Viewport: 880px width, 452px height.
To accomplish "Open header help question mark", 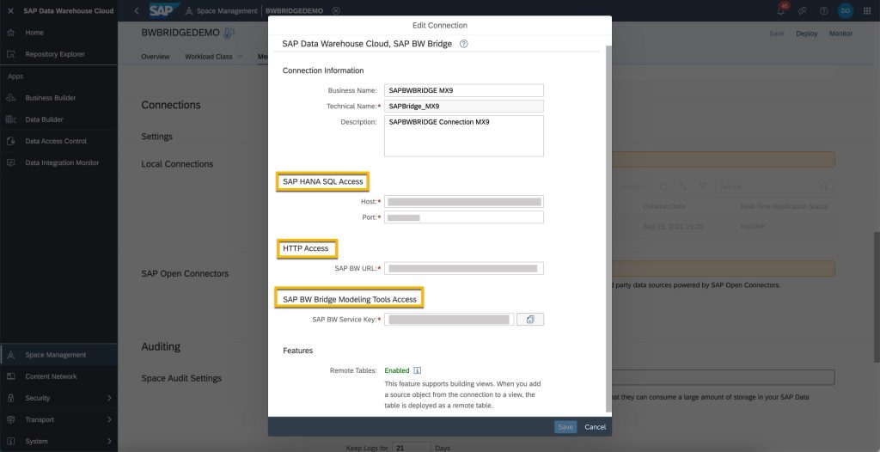I will tap(824, 10).
